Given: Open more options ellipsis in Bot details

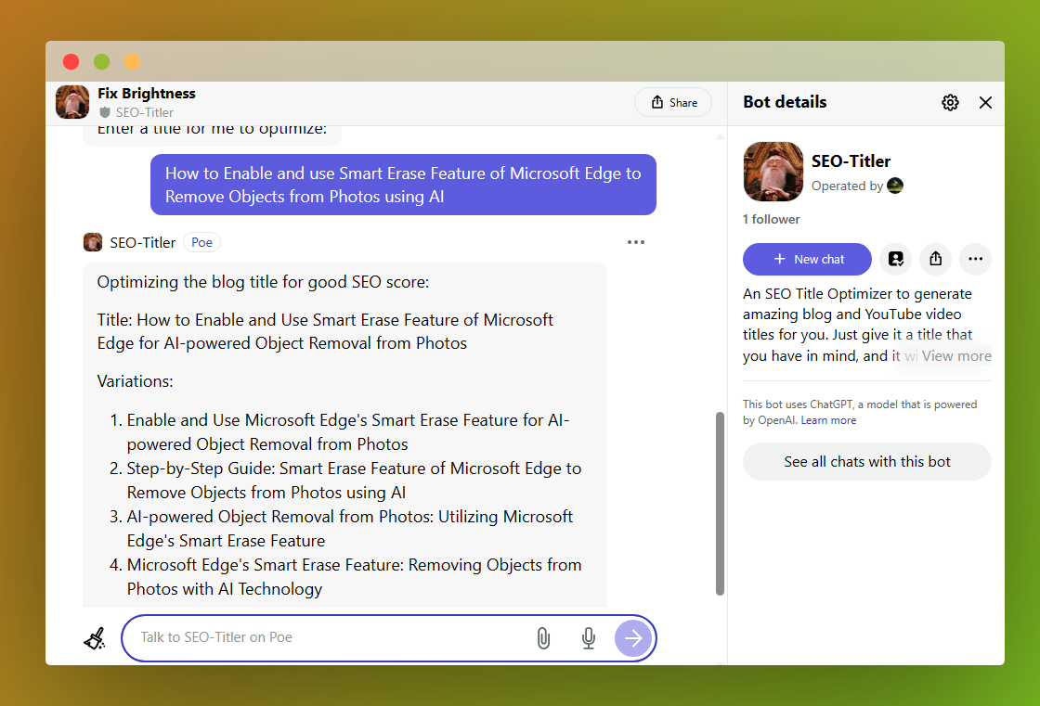Looking at the screenshot, I should 976,259.
